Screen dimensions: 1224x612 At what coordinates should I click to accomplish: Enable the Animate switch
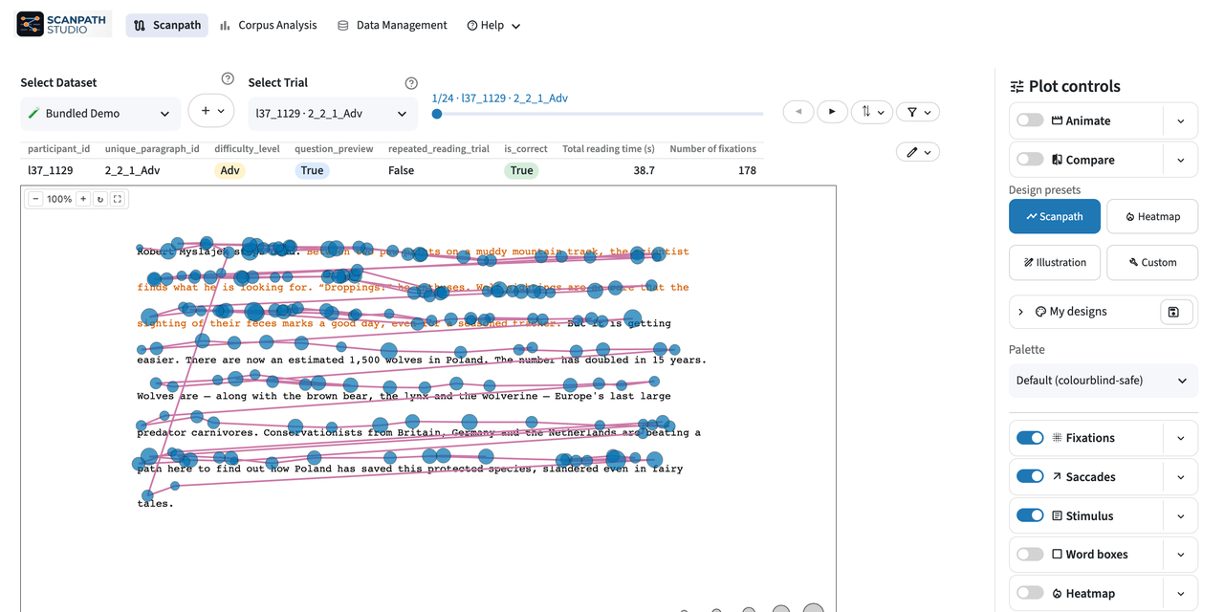1030,120
